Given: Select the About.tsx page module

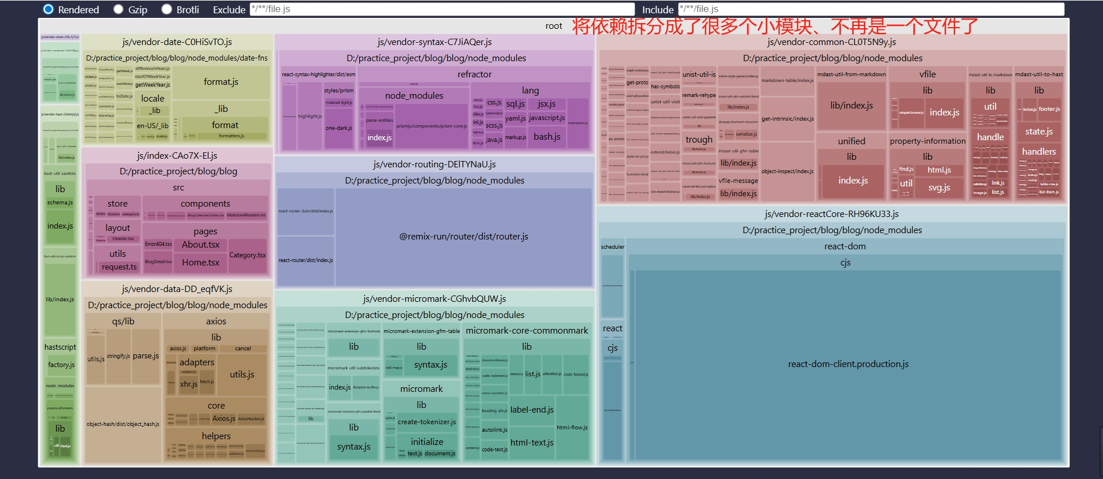Looking at the screenshot, I should [200, 245].
